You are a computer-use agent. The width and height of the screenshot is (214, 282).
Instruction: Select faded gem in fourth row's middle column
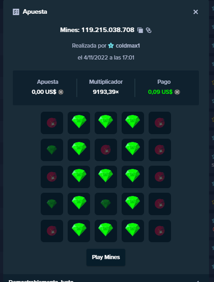pyautogui.click(x=106, y=204)
